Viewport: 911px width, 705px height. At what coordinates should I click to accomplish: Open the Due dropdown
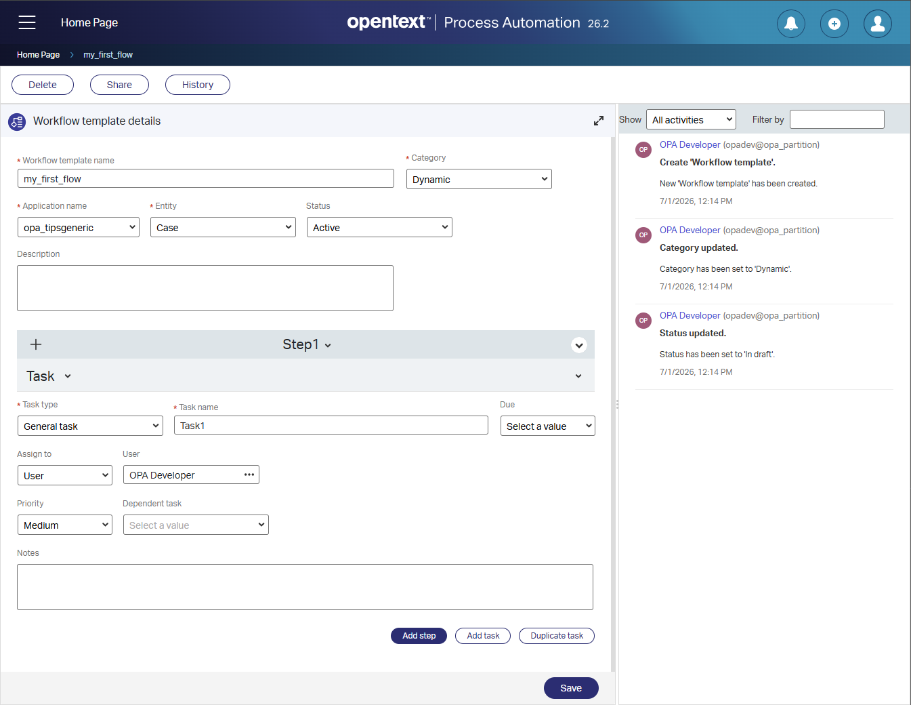[548, 426]
